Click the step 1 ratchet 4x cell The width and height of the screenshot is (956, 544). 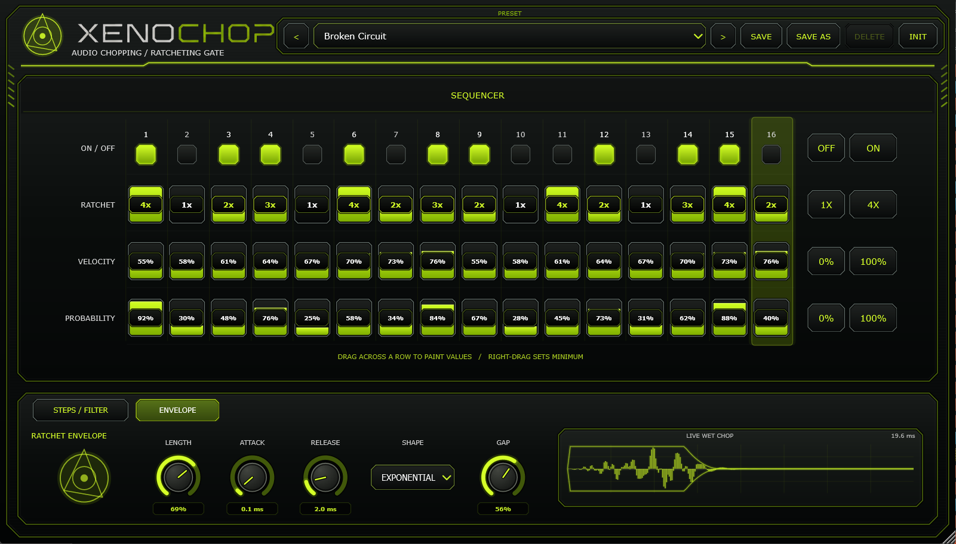click(x=146, y=205)
